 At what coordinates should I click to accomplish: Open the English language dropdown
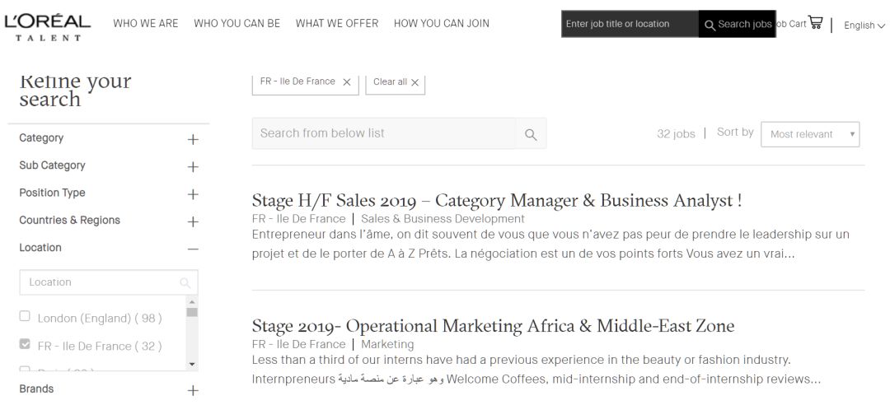point(864,26)
